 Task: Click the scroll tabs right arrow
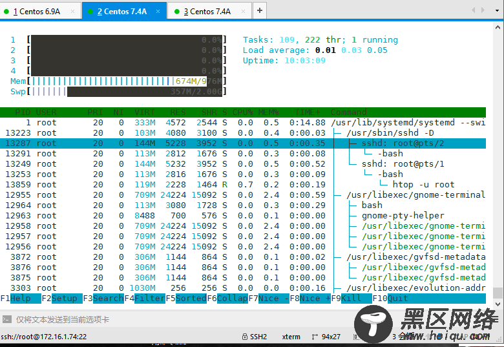[x=483, y=10]
